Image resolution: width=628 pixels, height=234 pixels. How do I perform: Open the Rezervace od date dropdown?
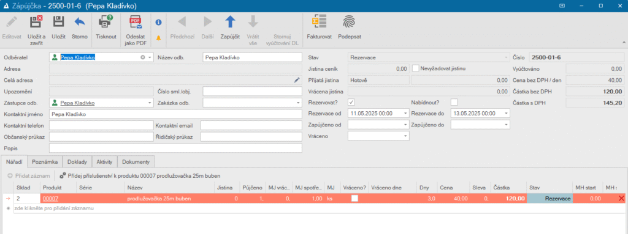click(406, 114)
